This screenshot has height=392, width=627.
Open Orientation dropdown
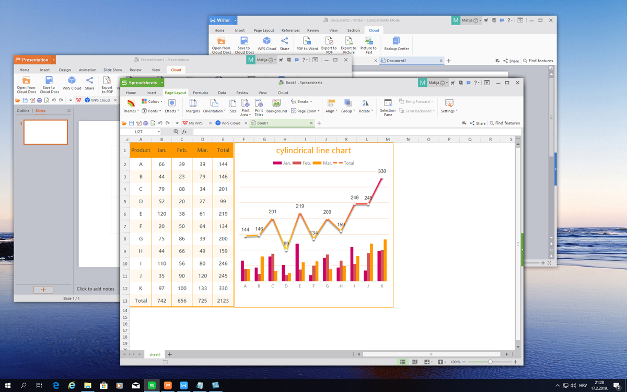[214, 106]
